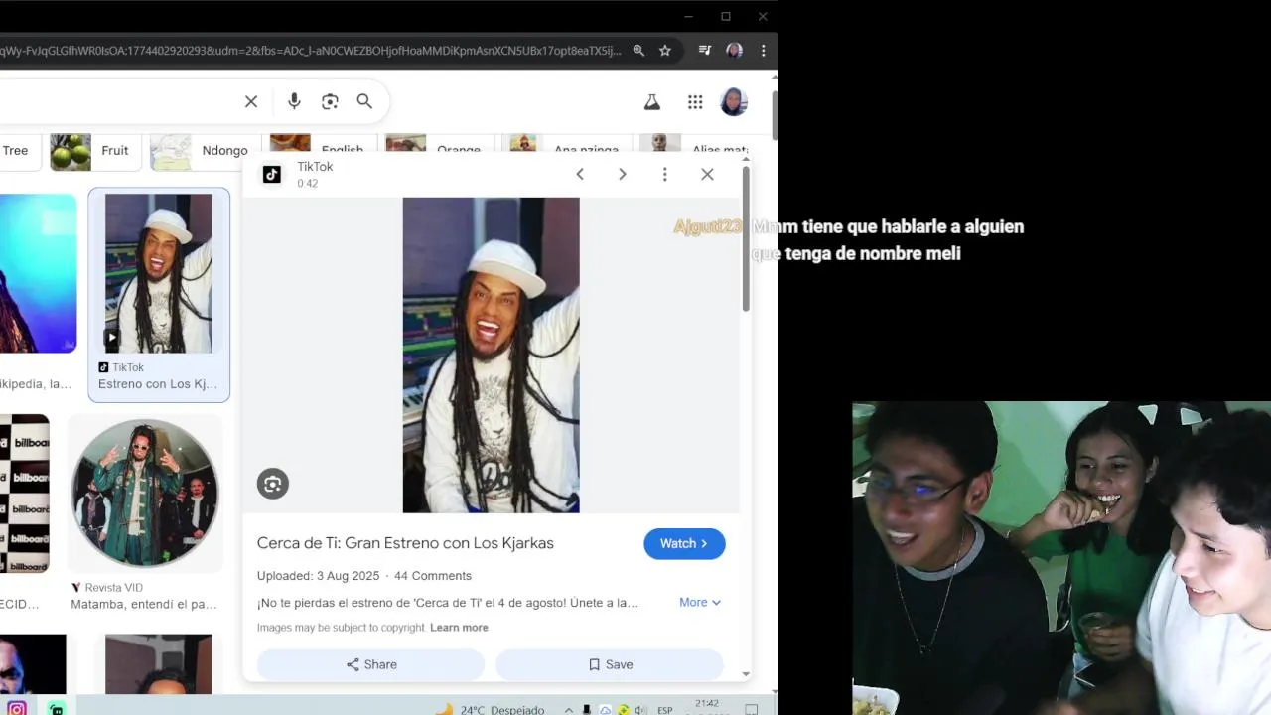The width and height of the screenshot is (1271, 715).
Task: Click the magnifier search submit icon
Action: tap(364, 101)
